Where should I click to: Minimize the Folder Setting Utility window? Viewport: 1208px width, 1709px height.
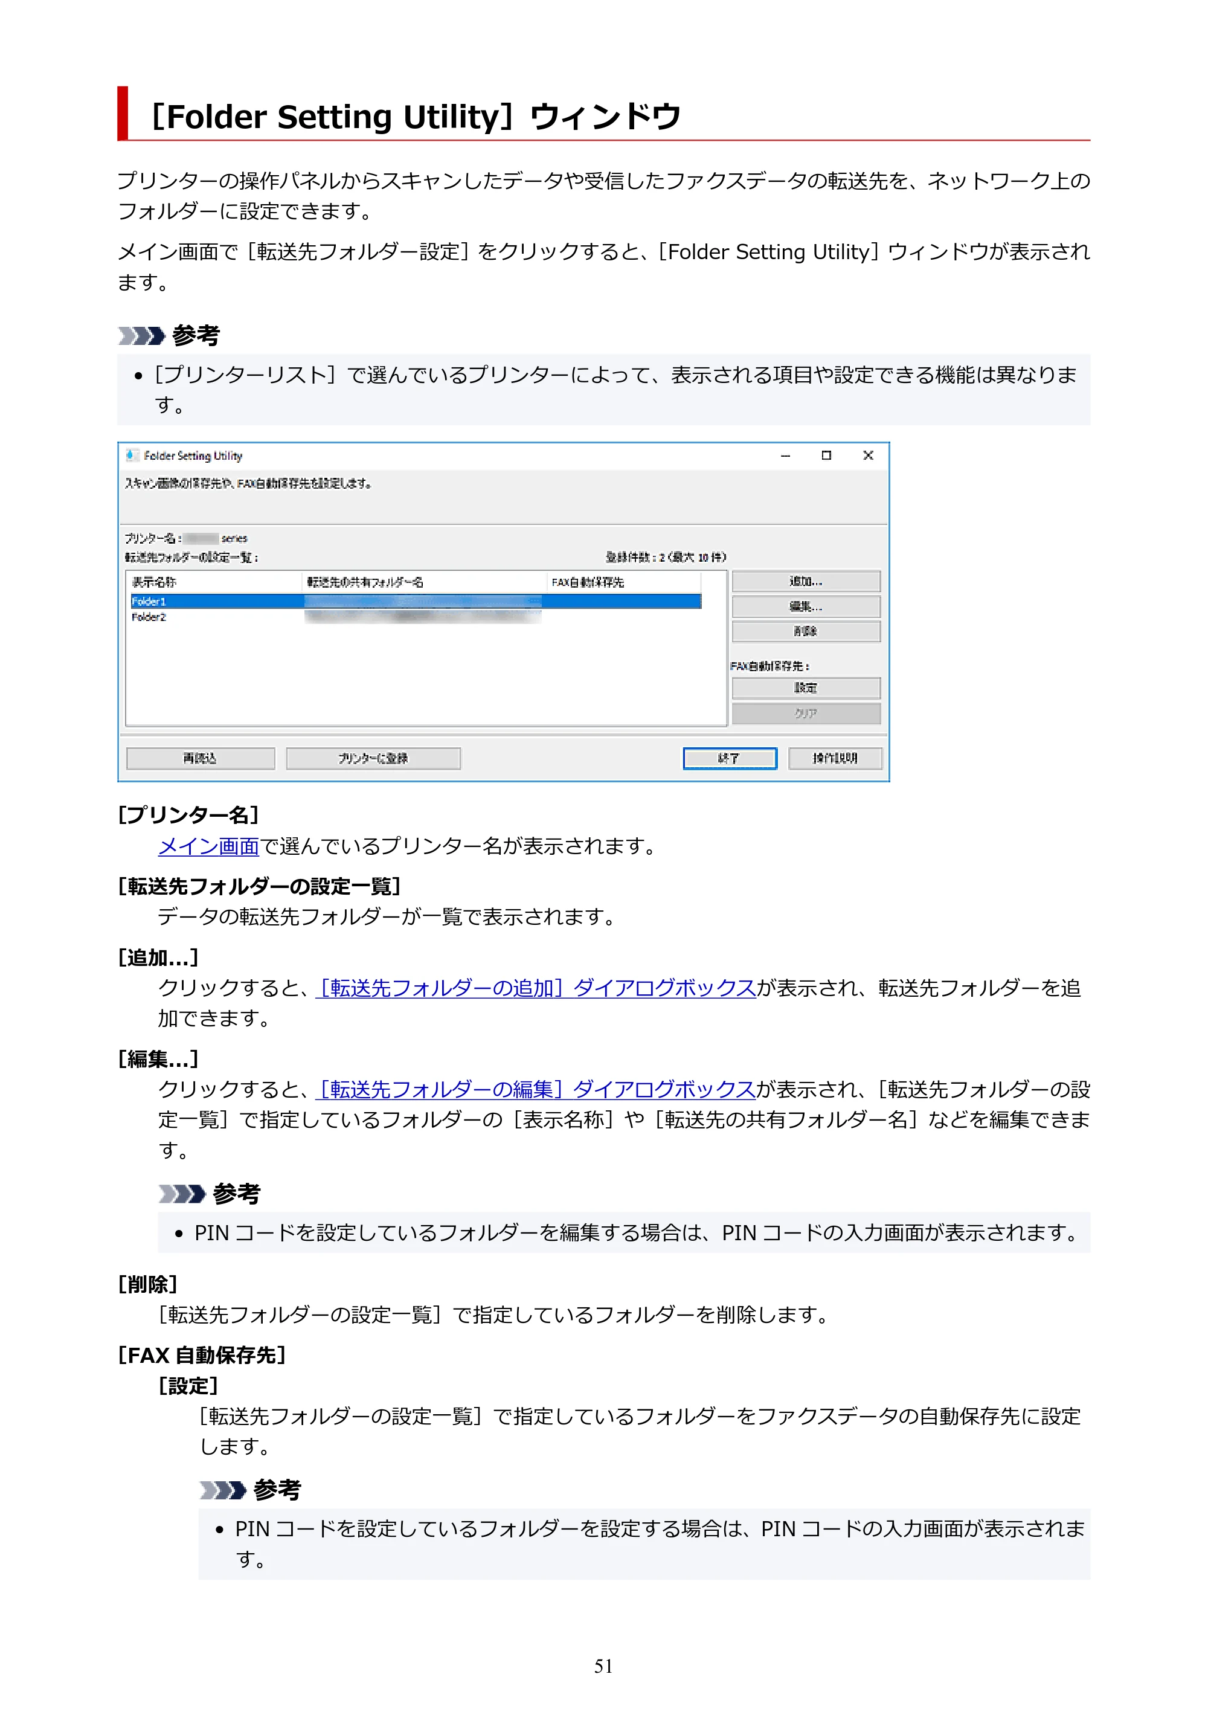(785, 455)
